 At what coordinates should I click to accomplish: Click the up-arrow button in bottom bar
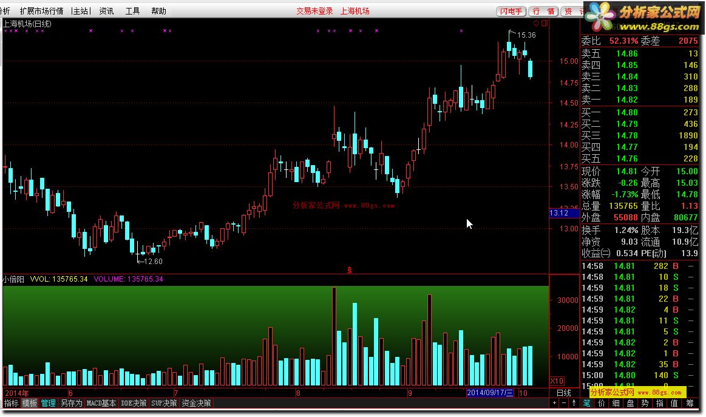[x=574, y=403]
